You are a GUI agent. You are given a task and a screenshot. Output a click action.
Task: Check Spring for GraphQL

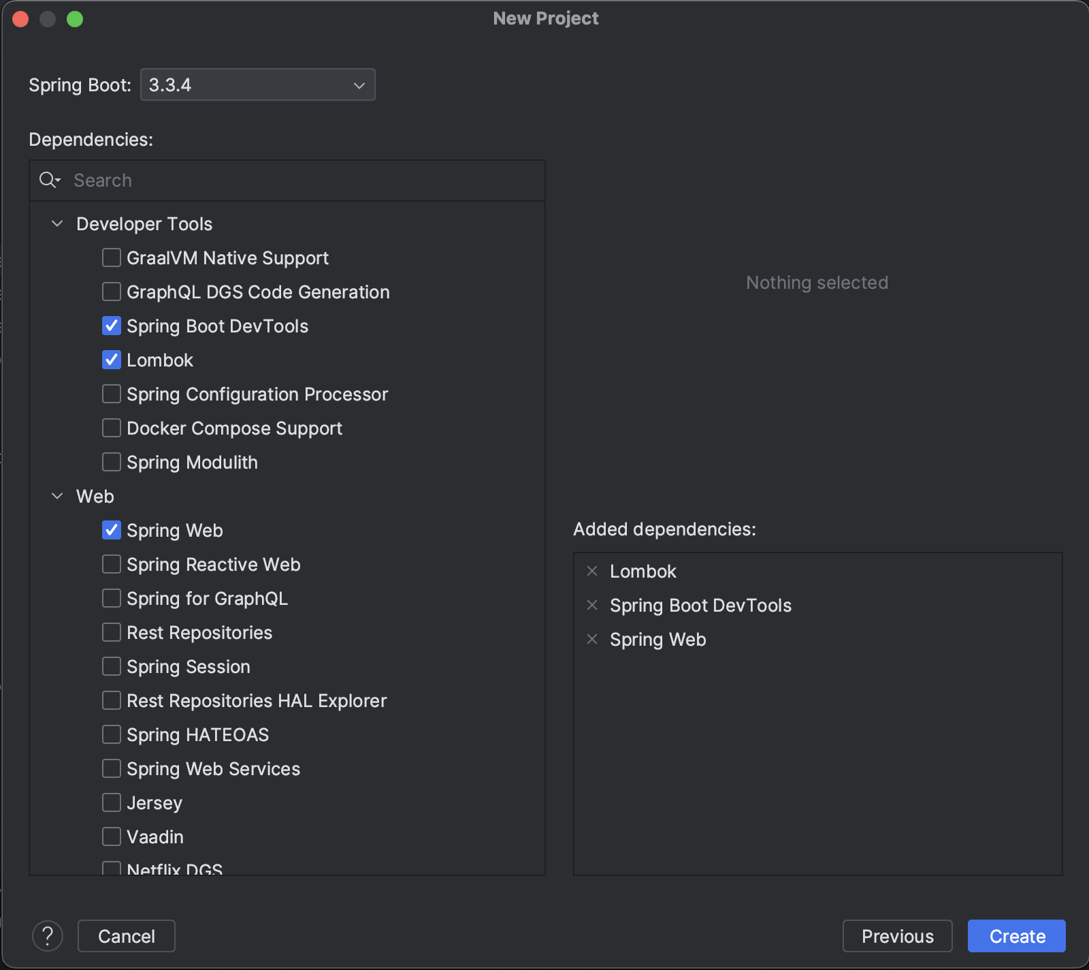pos(112,598)
